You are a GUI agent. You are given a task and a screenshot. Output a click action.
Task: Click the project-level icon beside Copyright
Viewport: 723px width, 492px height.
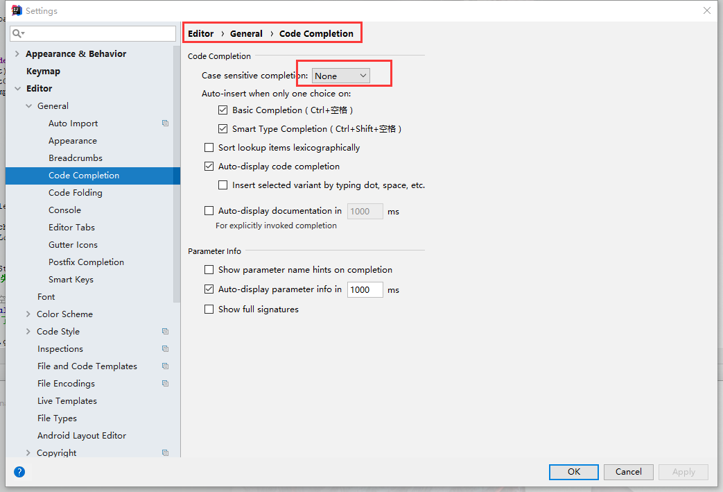[165, 452]
